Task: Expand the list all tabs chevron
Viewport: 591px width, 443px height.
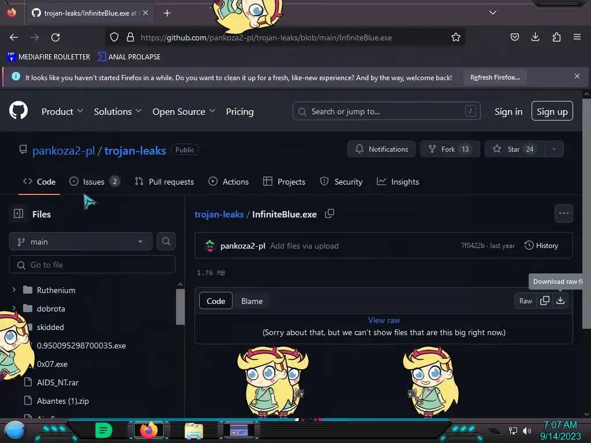Action: tap(493, 13)
